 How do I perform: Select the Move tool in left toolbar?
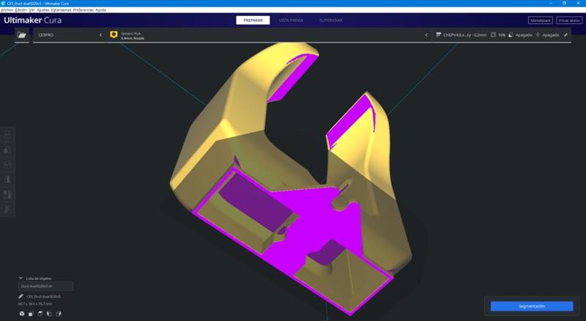[x=7, y=135]
